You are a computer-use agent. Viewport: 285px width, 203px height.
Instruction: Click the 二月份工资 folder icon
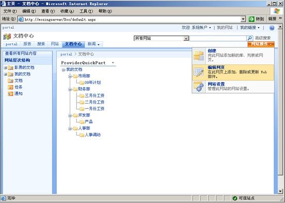(x=82, y=103)
